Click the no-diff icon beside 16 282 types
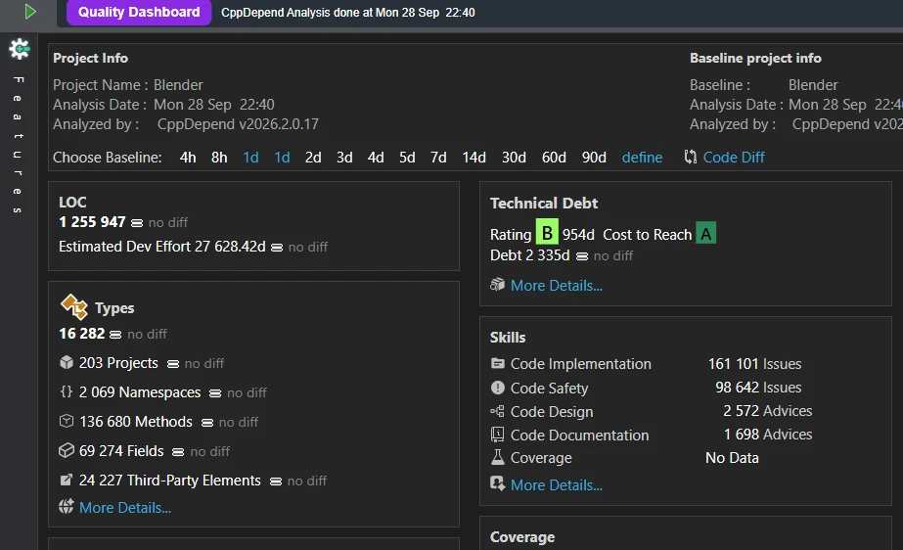 [115, 335]
